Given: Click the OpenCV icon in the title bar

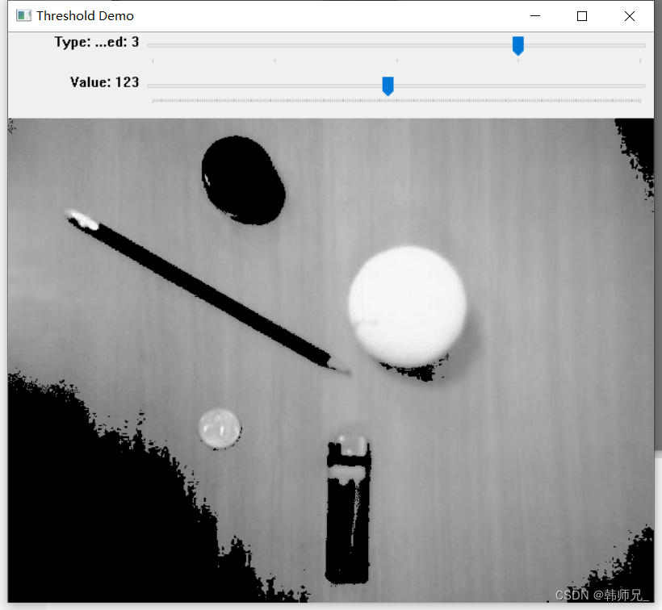Looking at the screenshot, I should pyautogui.click(x=23, y=15).
